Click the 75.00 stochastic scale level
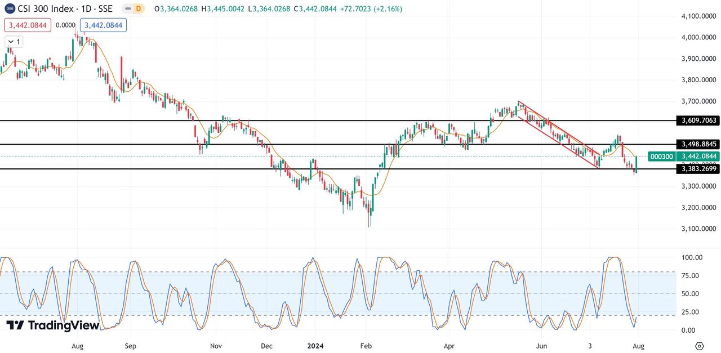The image size is (721, 353). tap(690, 275)
